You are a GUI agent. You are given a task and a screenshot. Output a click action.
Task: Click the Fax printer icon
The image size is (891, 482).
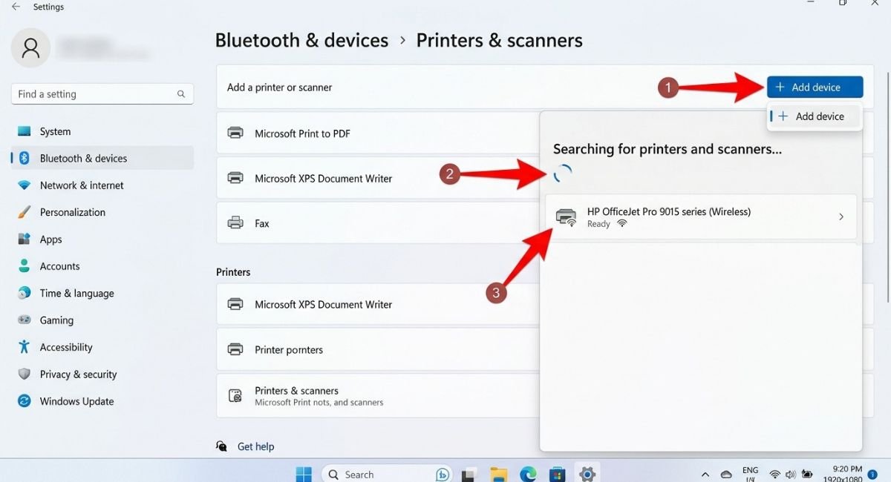[x=235, y=222]
